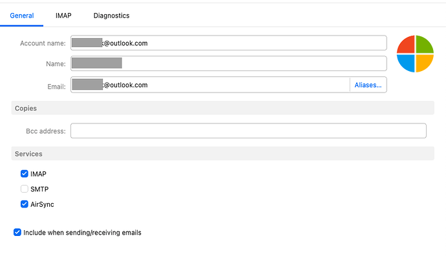Uncheck the IMAP service checkbox
The image size is (446, 256).
click(25, 173)
